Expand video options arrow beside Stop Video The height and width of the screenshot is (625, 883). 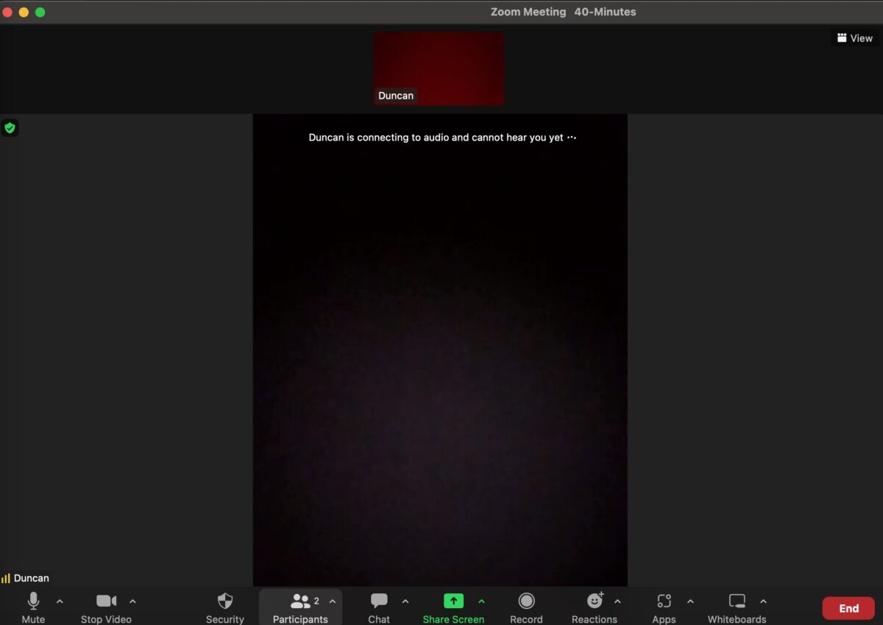[x=132, y=601]
